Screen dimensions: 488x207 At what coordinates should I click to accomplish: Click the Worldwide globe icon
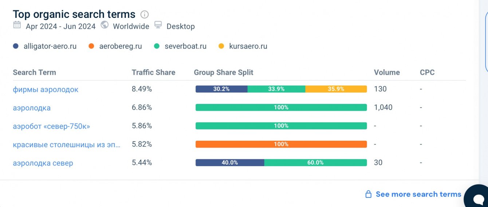pos(105,25)
